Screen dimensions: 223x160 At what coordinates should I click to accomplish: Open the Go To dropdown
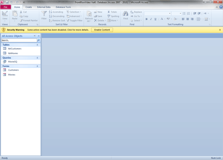136,16
